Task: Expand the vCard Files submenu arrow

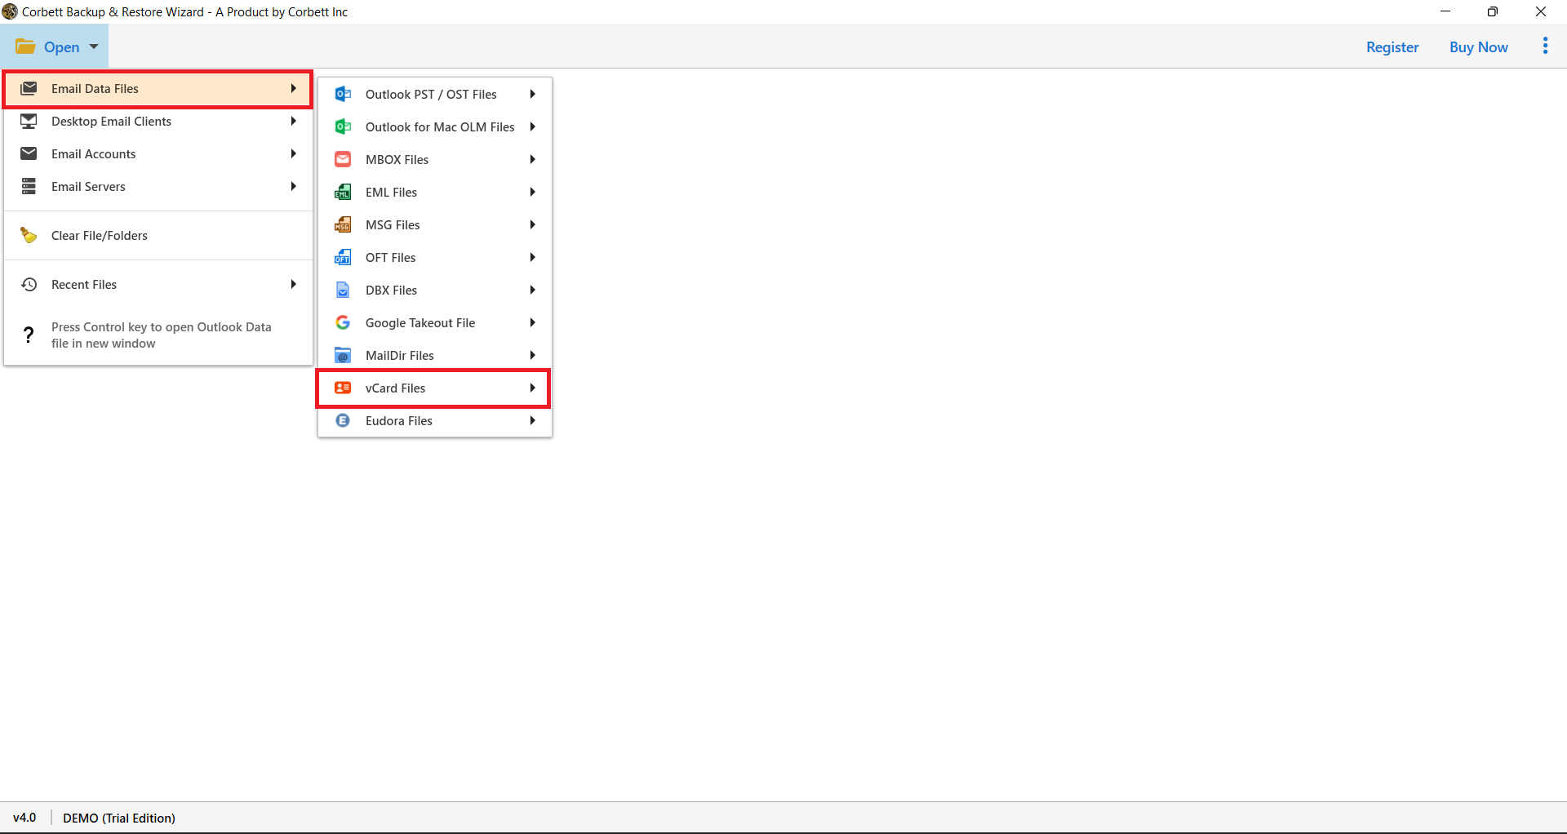Action: [x=532, y=388]
